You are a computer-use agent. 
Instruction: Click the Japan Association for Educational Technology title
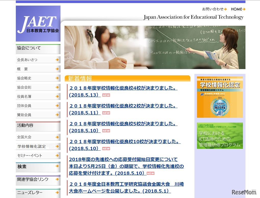[193, 17]
